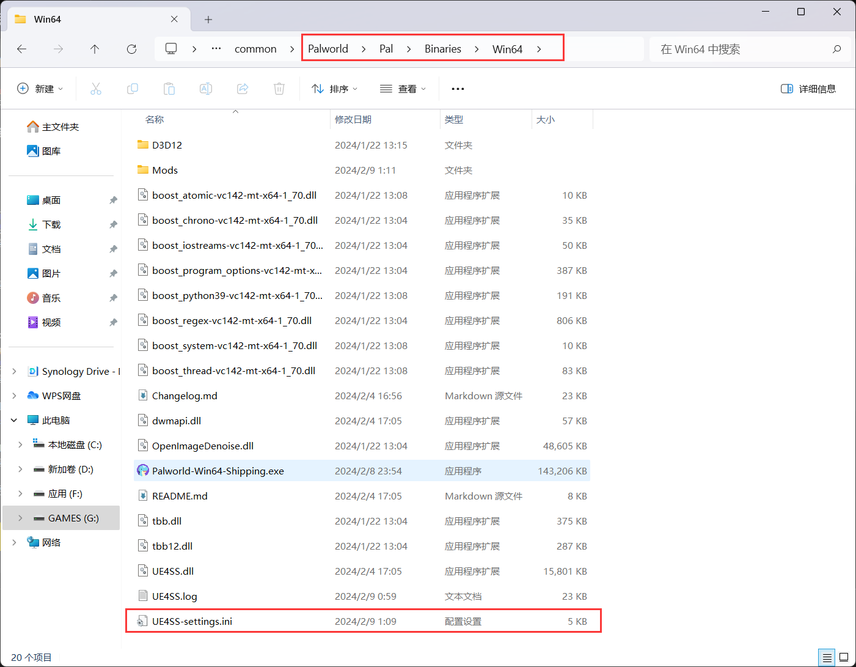Click the rename icon in toolbar

pos(206,89)
